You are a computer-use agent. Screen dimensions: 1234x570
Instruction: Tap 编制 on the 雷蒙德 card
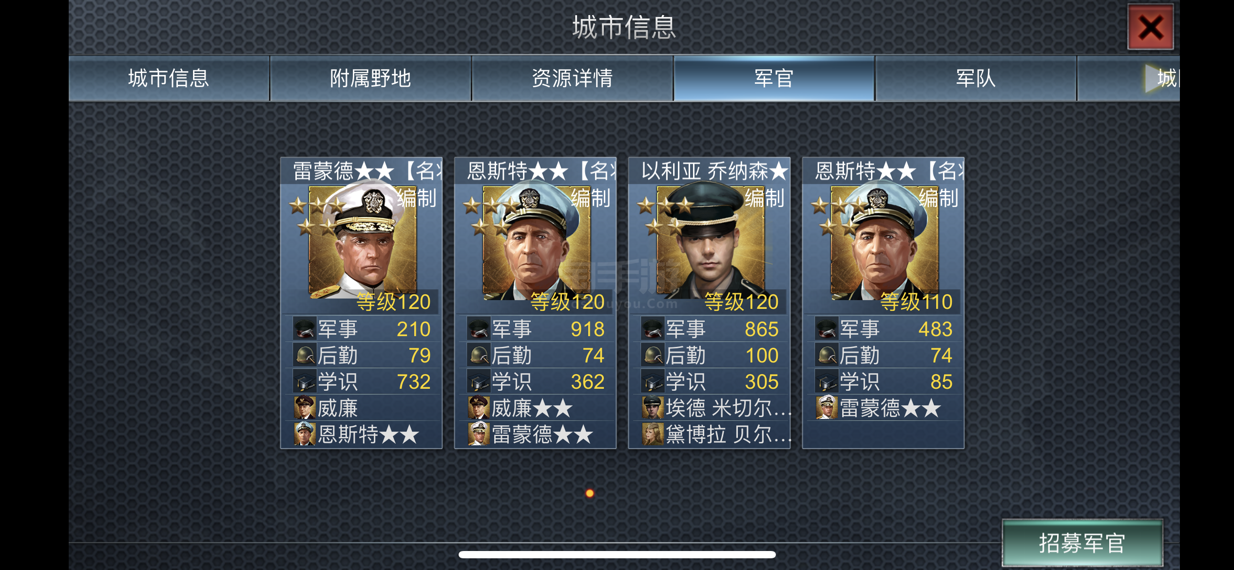click(x=417, y=198)
